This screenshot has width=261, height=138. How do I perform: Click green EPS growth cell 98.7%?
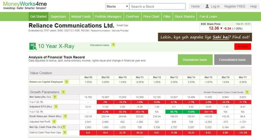click(x=174, y=112)
